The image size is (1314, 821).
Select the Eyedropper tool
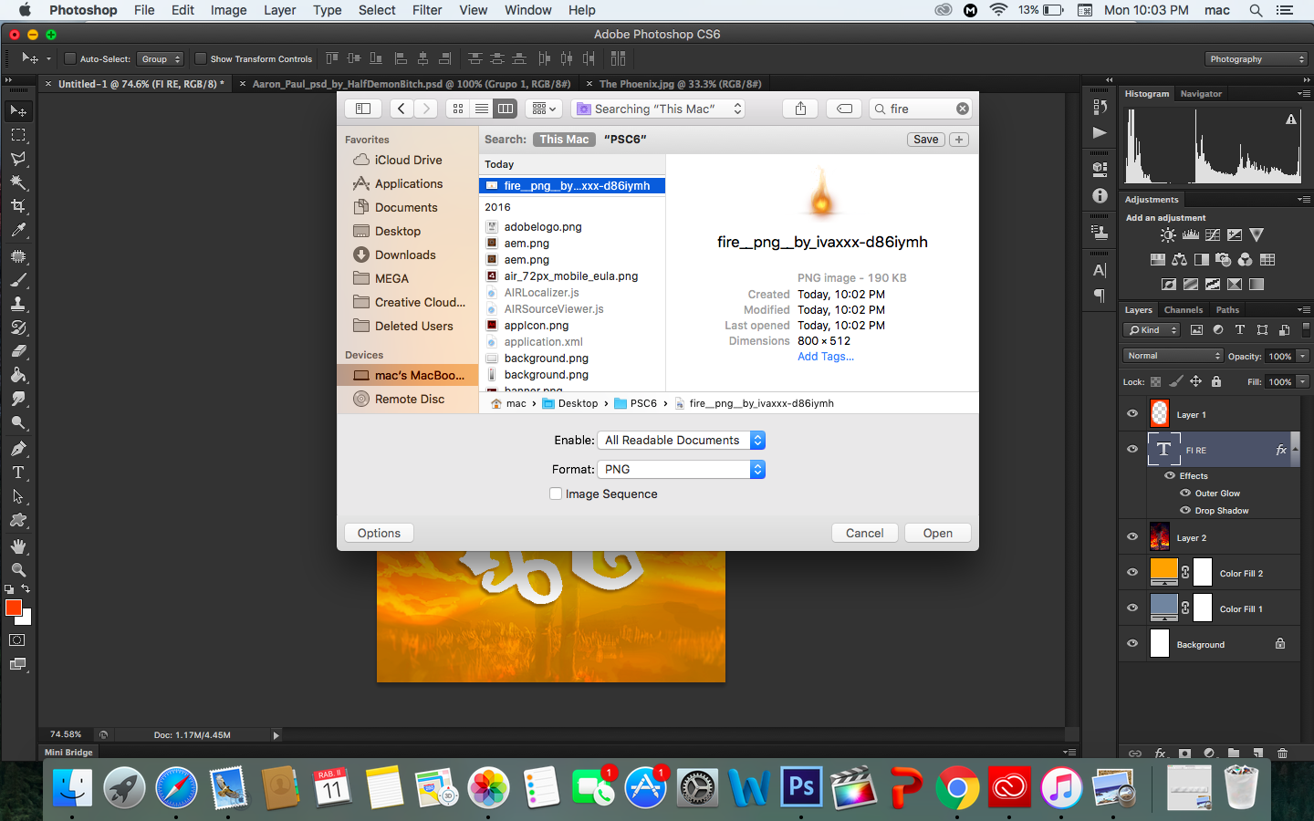pos(18,230)
